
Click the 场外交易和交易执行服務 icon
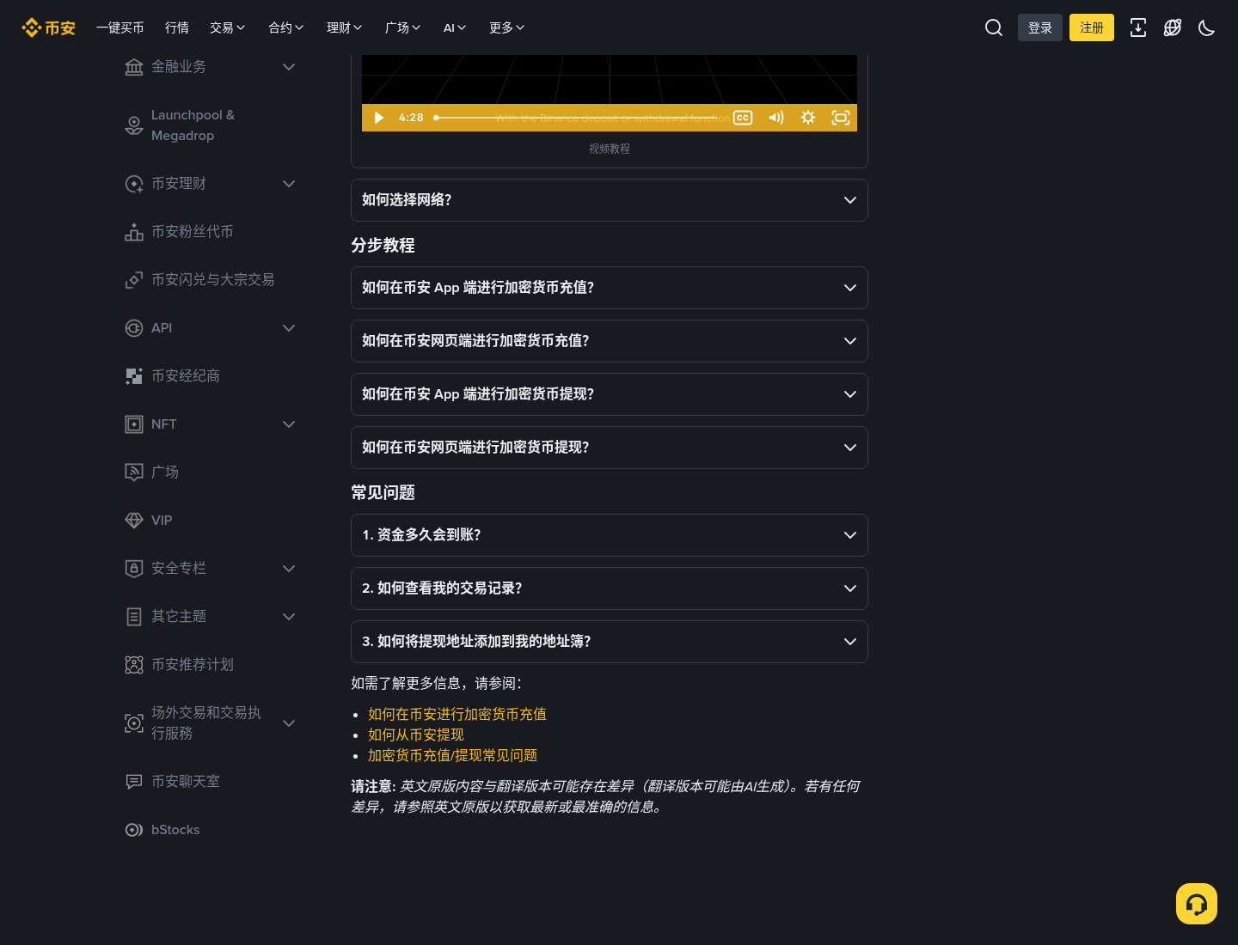pos(134,723)
